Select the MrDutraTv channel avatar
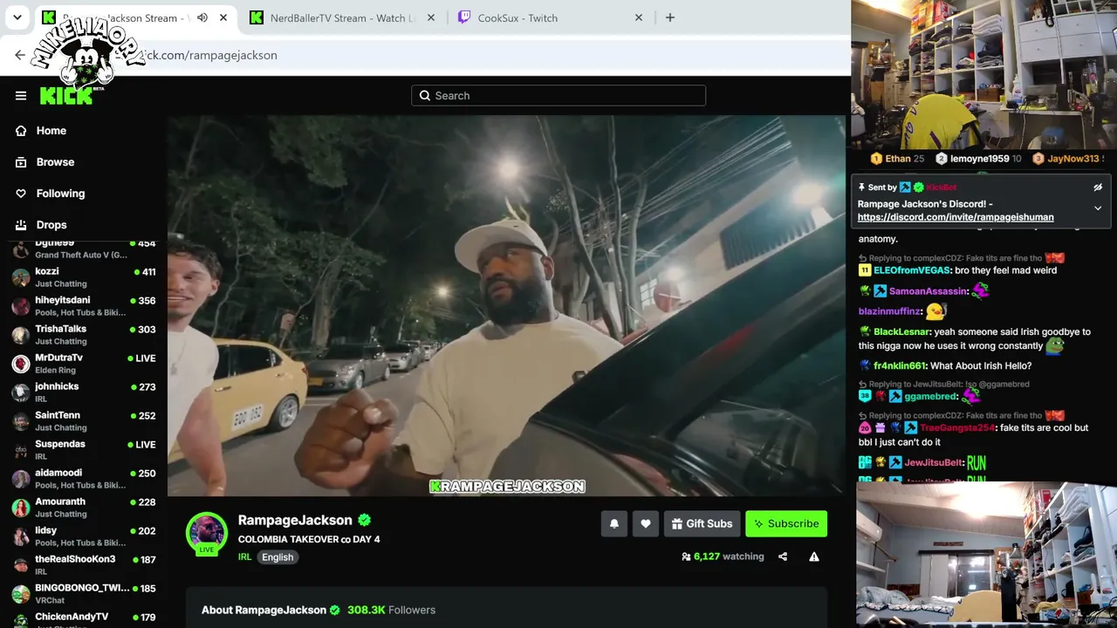1117x628 pixels. (x=21, y=364)
